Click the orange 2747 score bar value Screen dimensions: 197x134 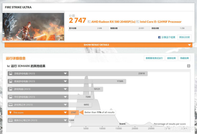coord(73,112)
